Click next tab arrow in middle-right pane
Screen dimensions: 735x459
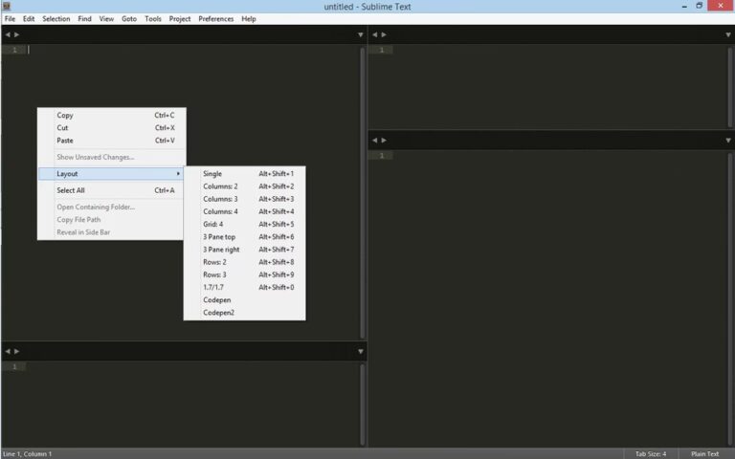click(x=384, y=140)
